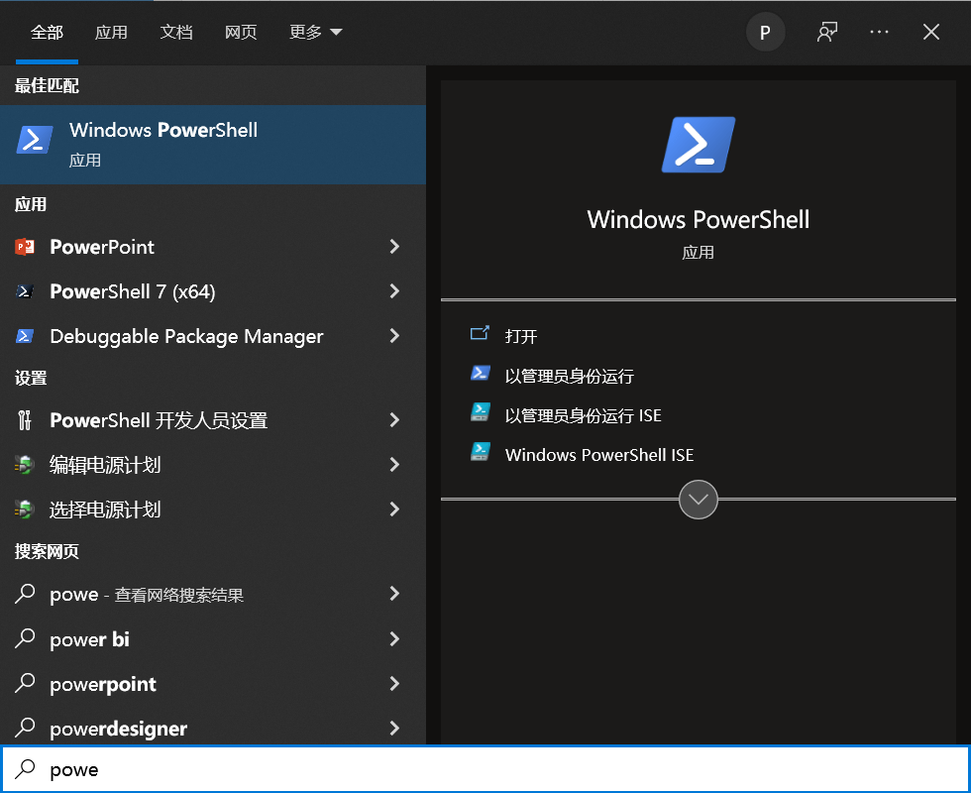
Task: Open the 更多 dropdown filter
Action: click(x=316, y=32)
